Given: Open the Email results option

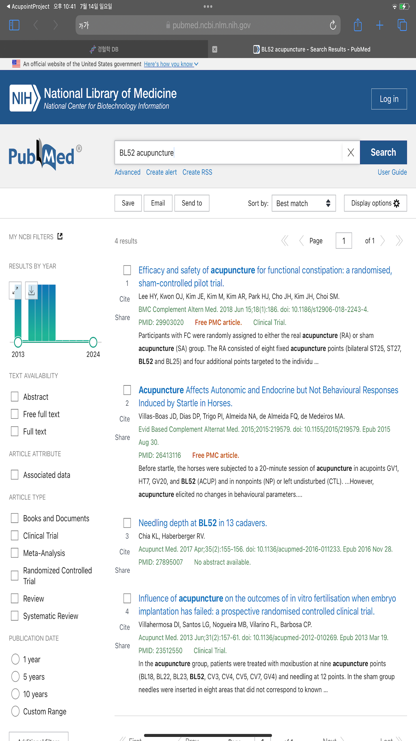Looking at the screenshot, I should [158, 203].
